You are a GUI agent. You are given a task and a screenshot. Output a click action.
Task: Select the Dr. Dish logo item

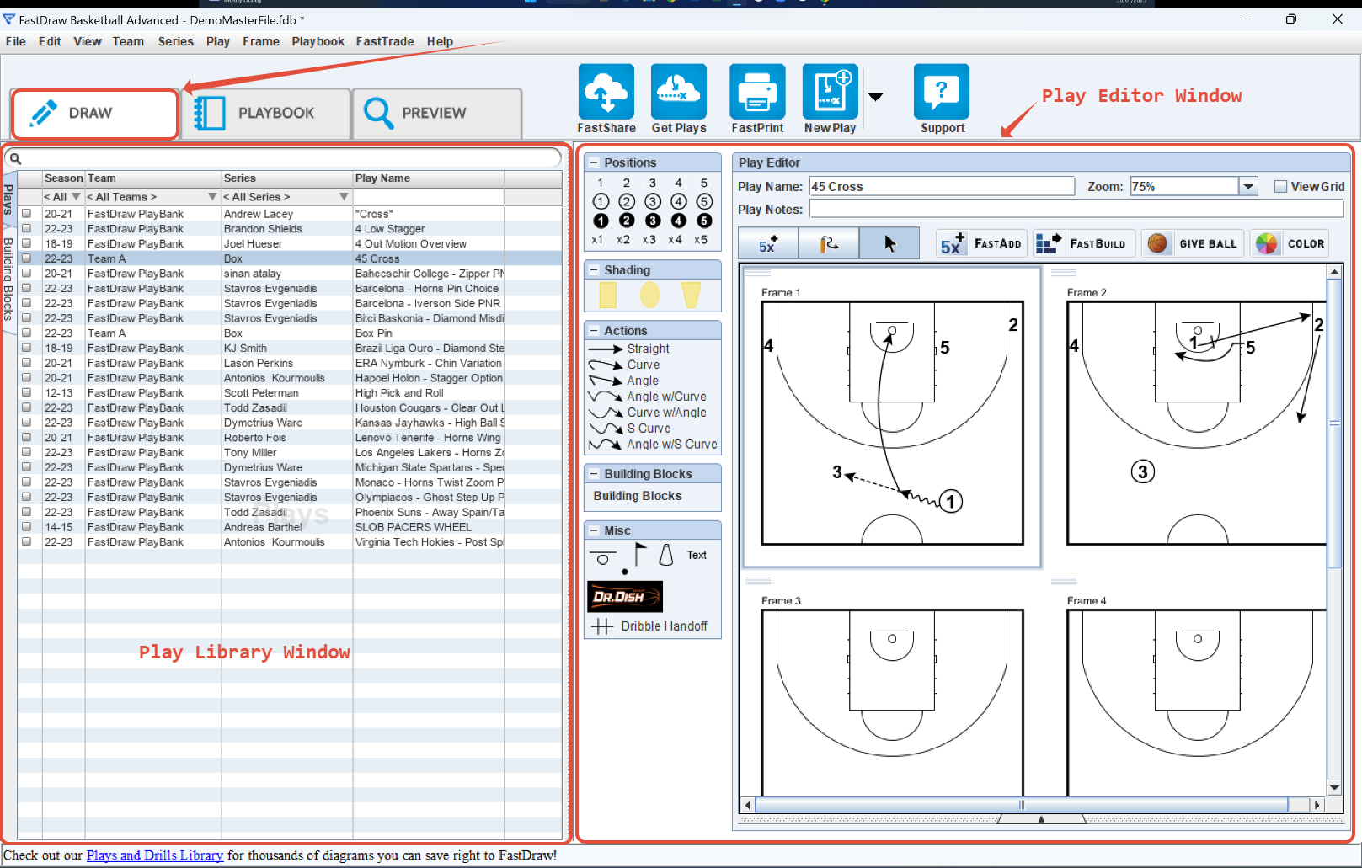[x=624, y=597]
